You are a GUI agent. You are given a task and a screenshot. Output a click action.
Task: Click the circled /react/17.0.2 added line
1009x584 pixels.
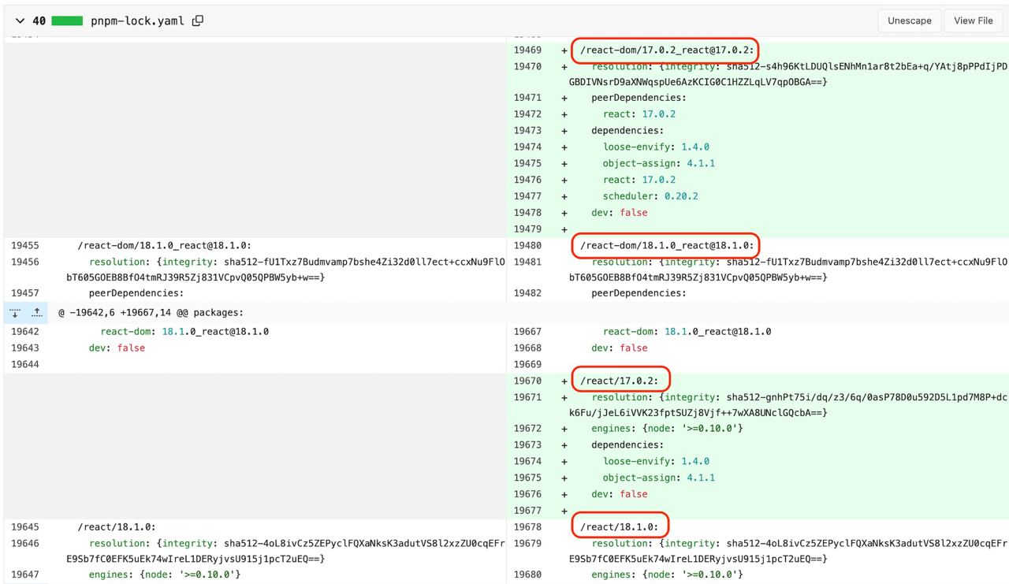[x=620, y=381]
